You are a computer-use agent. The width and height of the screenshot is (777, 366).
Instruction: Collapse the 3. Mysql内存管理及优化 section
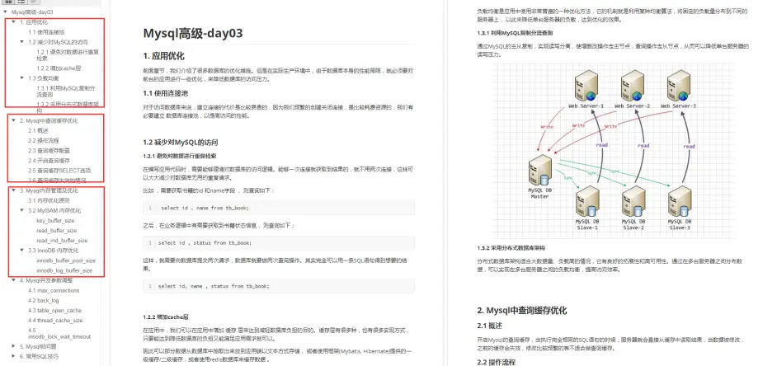(14, 190)
